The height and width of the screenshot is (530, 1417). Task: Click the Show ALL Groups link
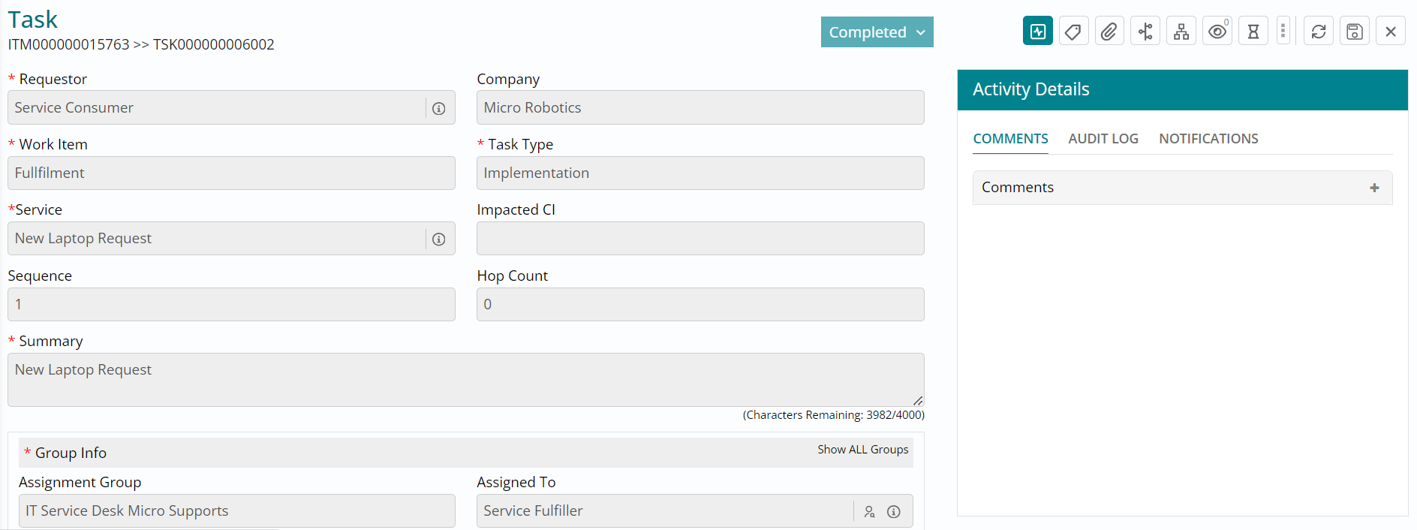pyautogui.click(x=862, y=450)
